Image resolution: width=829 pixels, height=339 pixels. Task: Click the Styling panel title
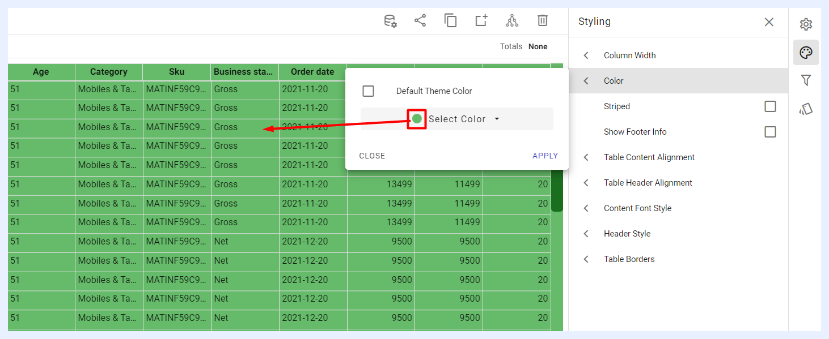point(594,22)
